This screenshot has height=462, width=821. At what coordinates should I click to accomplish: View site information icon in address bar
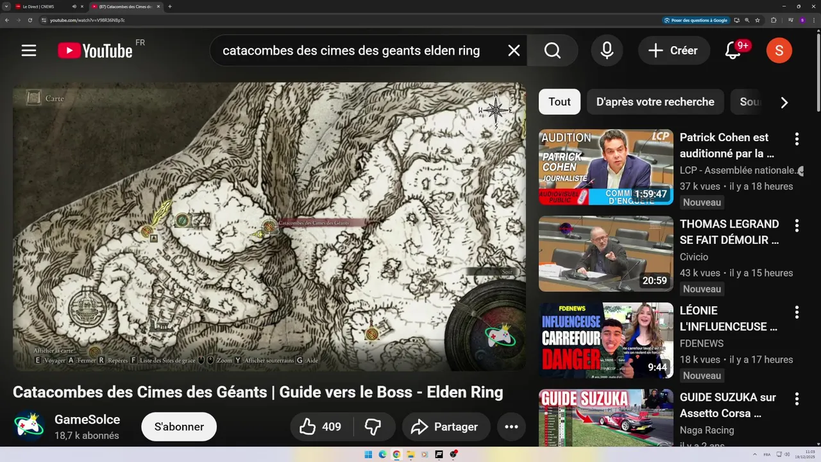(x=44, y=20)
